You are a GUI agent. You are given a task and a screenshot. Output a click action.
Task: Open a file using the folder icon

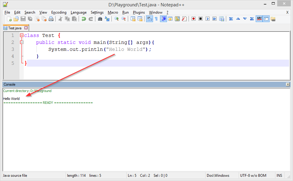[x=16, y=19]
